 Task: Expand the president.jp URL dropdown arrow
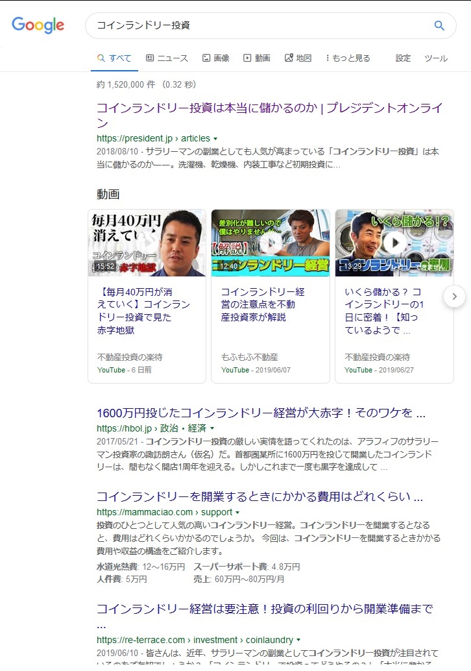215,139
